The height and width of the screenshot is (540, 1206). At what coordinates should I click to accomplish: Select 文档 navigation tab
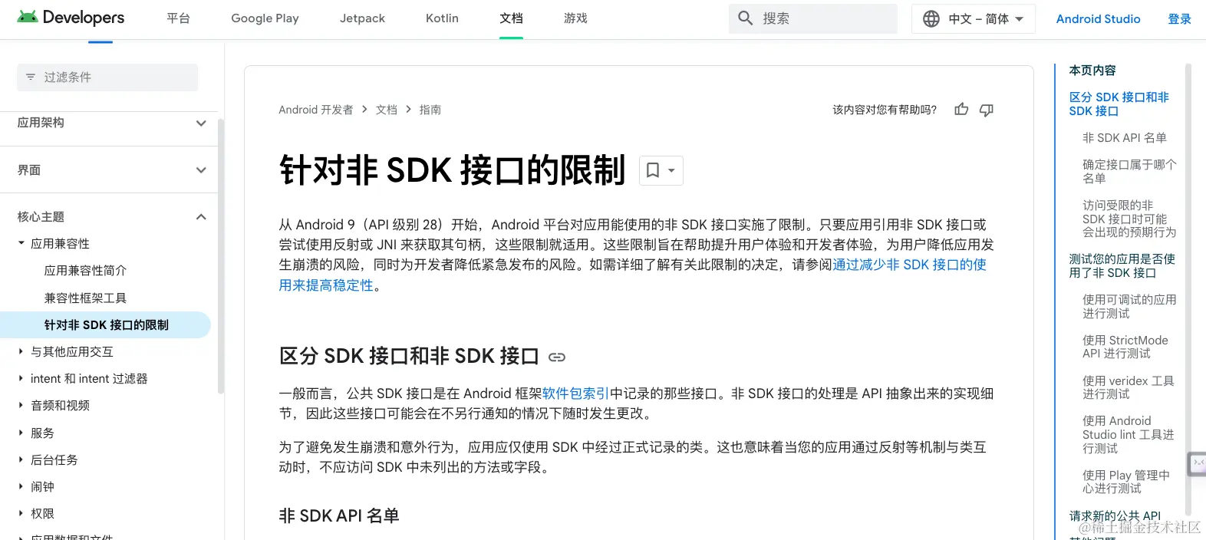(x=511, y=18)
